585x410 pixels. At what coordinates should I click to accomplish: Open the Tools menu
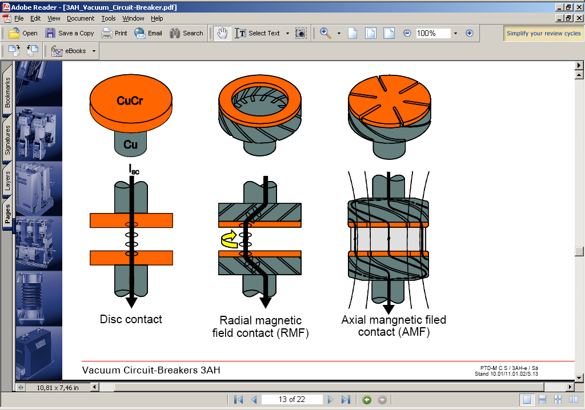coord(108,18)
